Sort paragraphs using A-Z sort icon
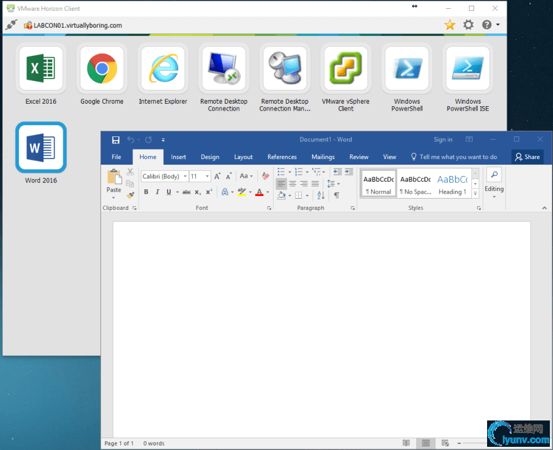Viewport: 553px width, 450px height. coord(321,195)
